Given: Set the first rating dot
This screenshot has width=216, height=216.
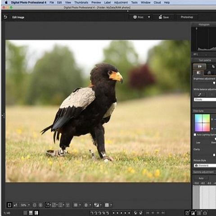Looking at the screenshot, I should (113, 213).
